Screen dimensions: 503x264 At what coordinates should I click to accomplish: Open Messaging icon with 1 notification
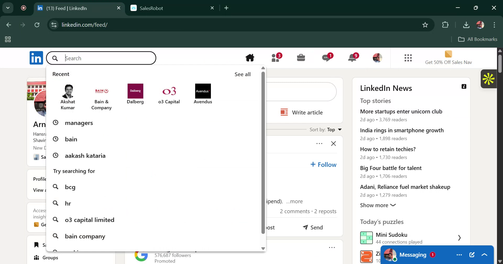pyautogui.click(x=327, y=58)
